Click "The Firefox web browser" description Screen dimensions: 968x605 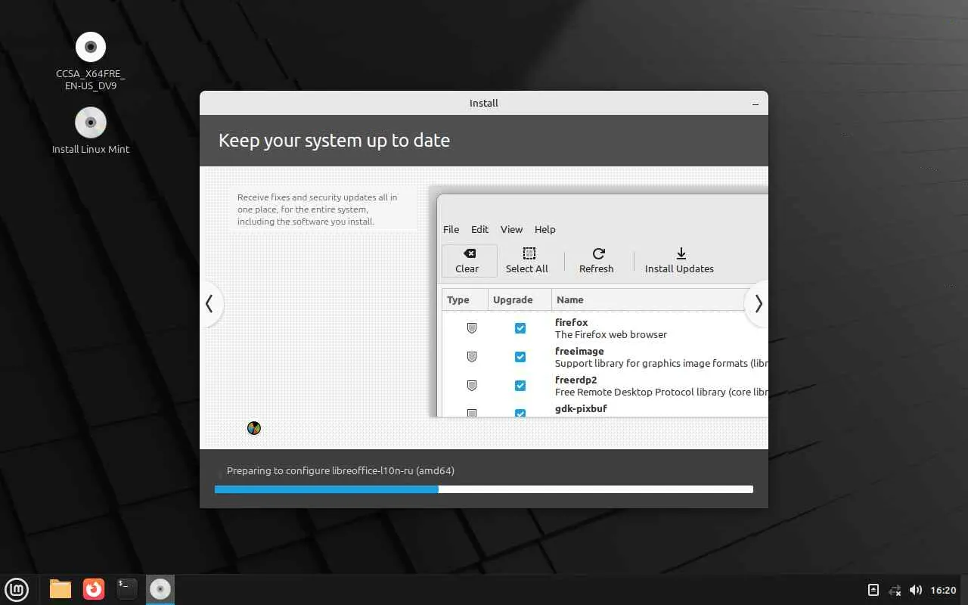click(x=611, y=334)
